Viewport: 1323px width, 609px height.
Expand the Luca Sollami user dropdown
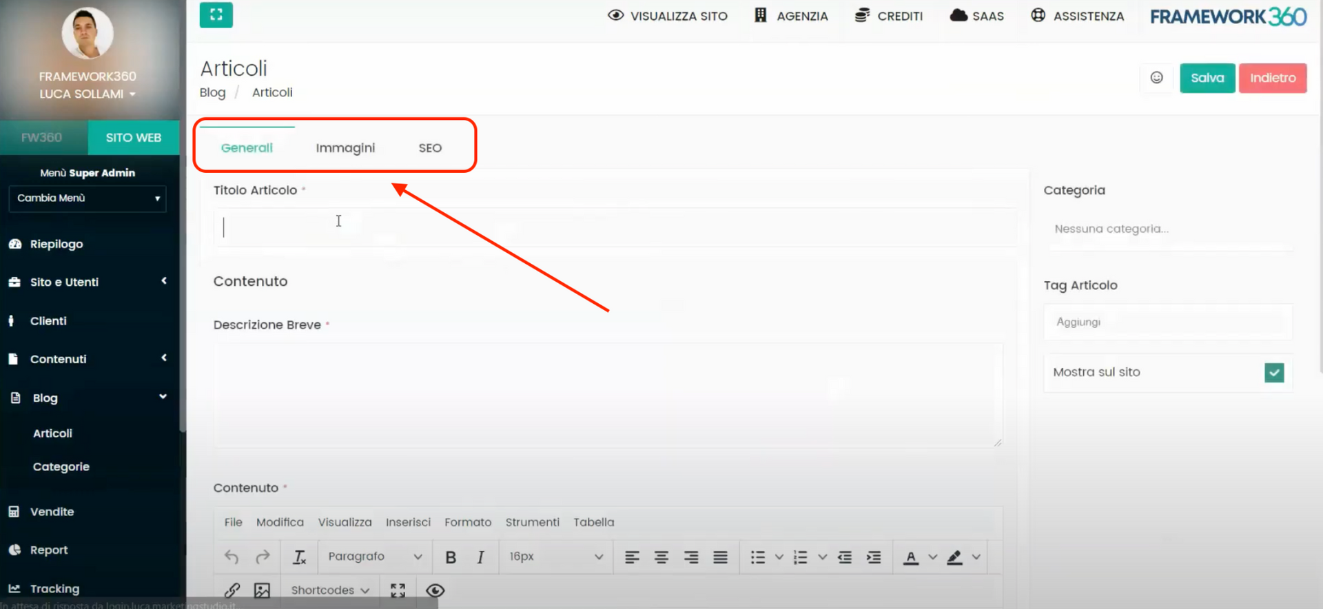coord(88,94)
